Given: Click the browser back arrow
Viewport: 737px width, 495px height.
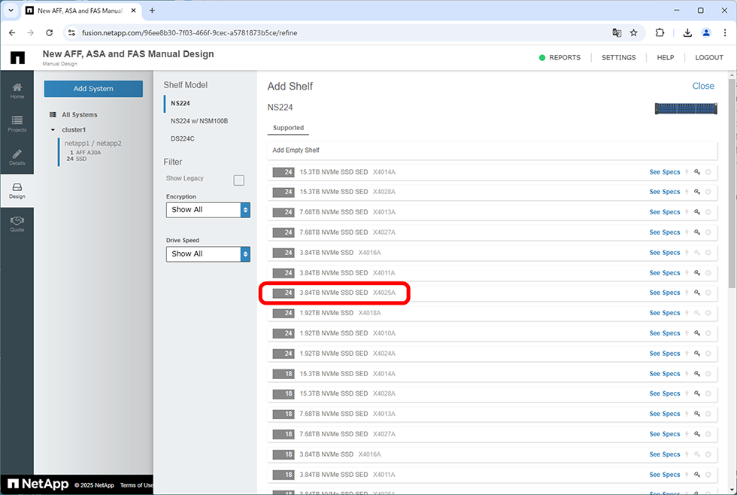Looking at the screenshot, I should click(12, 33).
